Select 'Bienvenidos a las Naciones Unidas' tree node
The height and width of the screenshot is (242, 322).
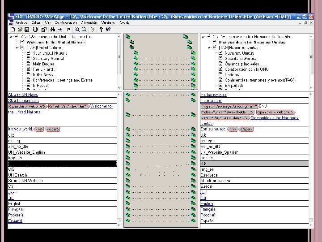click(252, 42)
